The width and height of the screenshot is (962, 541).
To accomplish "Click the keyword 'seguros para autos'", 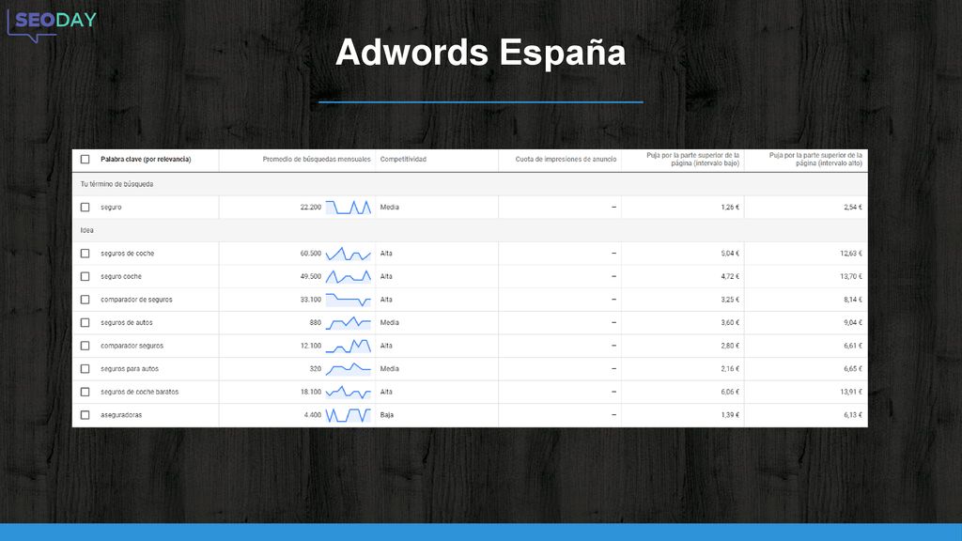I will (130, 369).
